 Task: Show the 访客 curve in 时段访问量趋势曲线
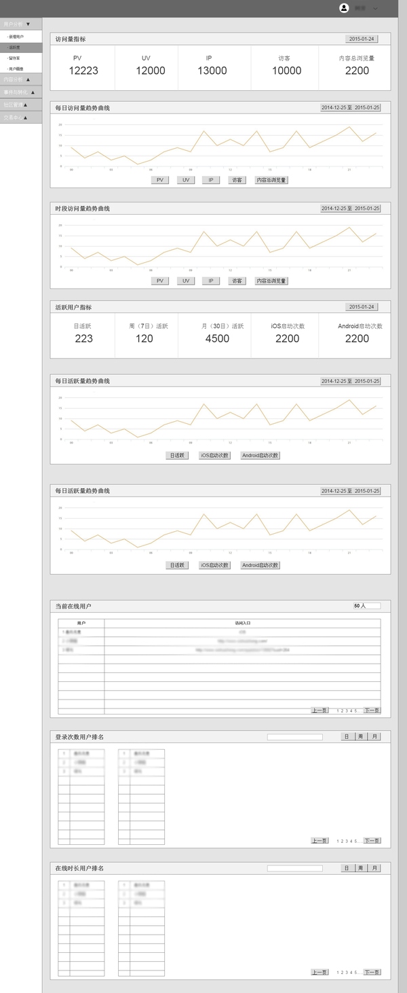point(237,281)
